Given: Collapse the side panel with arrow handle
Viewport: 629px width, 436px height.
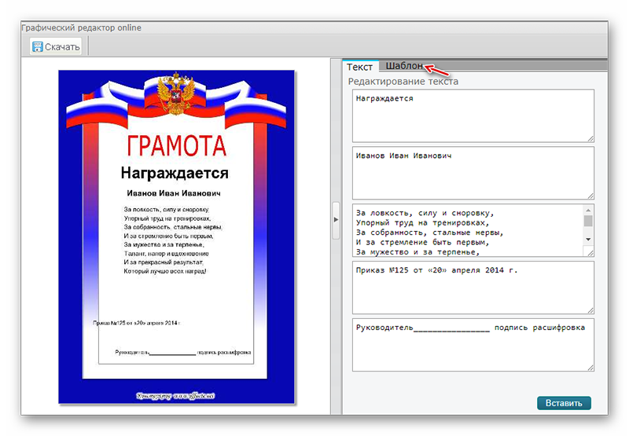Looking at the screenshot, I should (336, 219).
